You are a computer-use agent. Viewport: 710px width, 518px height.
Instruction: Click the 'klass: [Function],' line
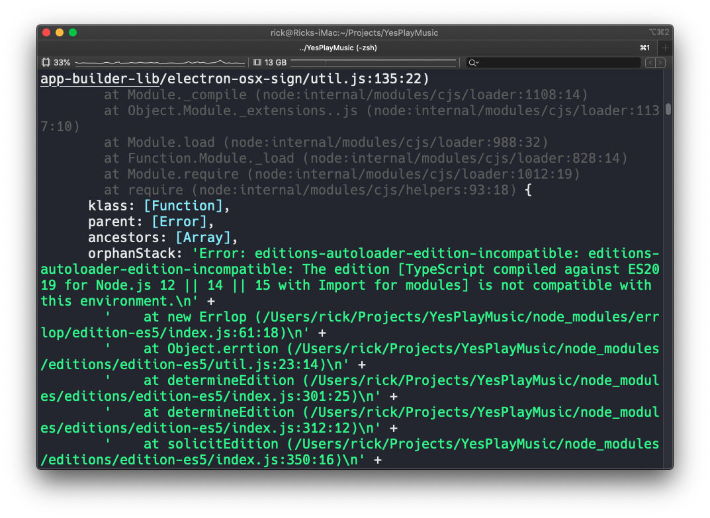click(x=159, y=206)
